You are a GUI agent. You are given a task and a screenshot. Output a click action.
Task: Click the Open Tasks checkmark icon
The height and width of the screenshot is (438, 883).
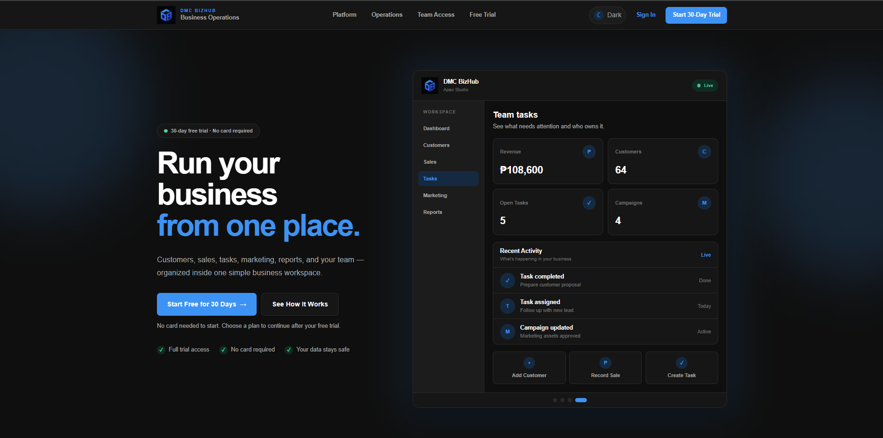[589, 203]
